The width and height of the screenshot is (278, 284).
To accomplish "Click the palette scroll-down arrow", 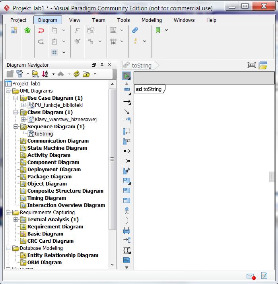I will pos(127,268).
